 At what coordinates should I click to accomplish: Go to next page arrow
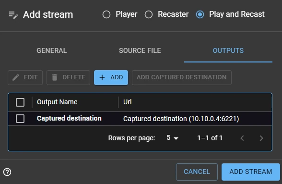261,138
